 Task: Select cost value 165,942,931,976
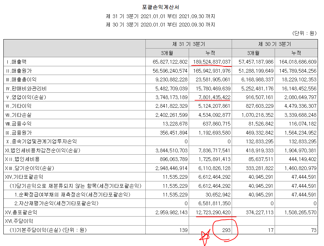pos(212,71)
